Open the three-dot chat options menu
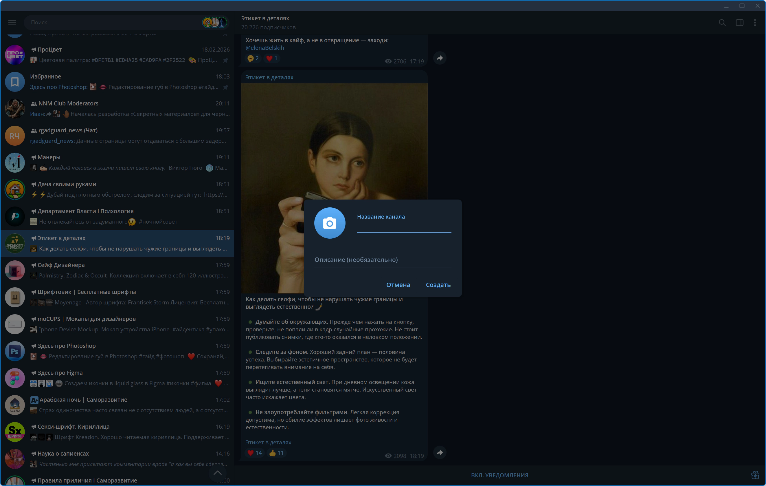The height and width of the screenshot is (486, 766). pos(755,23)
